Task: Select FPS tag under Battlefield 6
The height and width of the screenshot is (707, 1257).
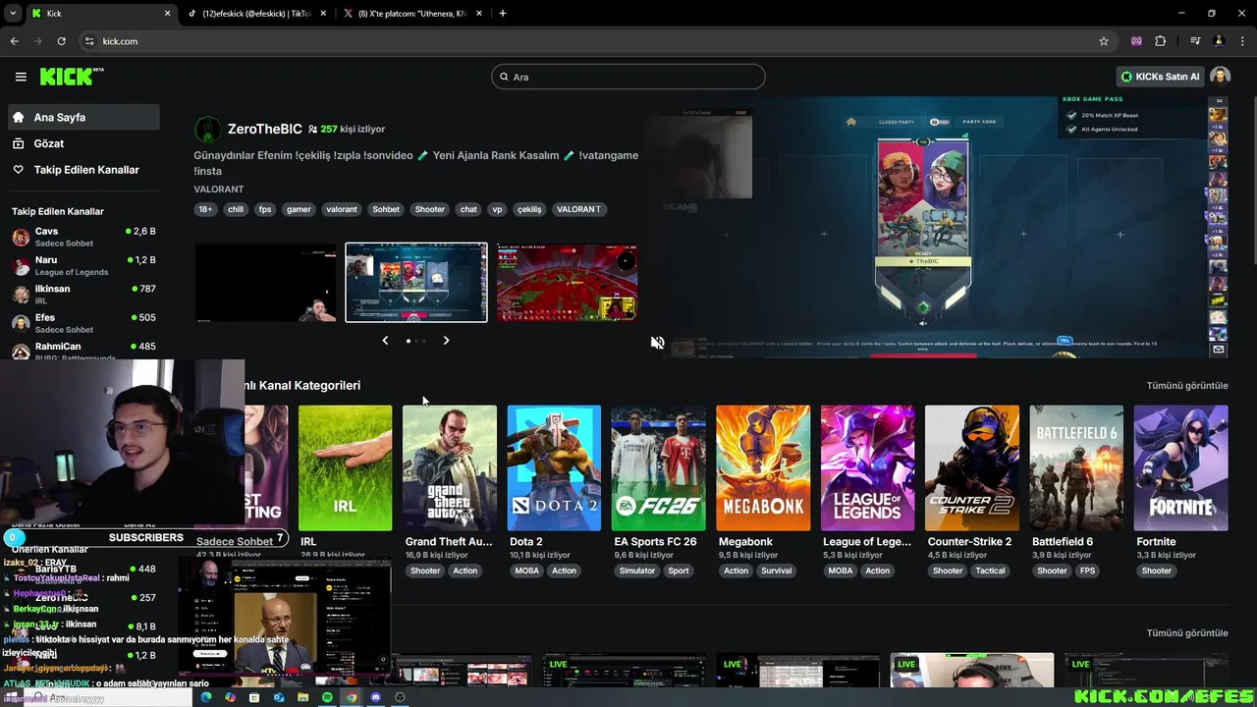Action: (x=1087, y=571)
